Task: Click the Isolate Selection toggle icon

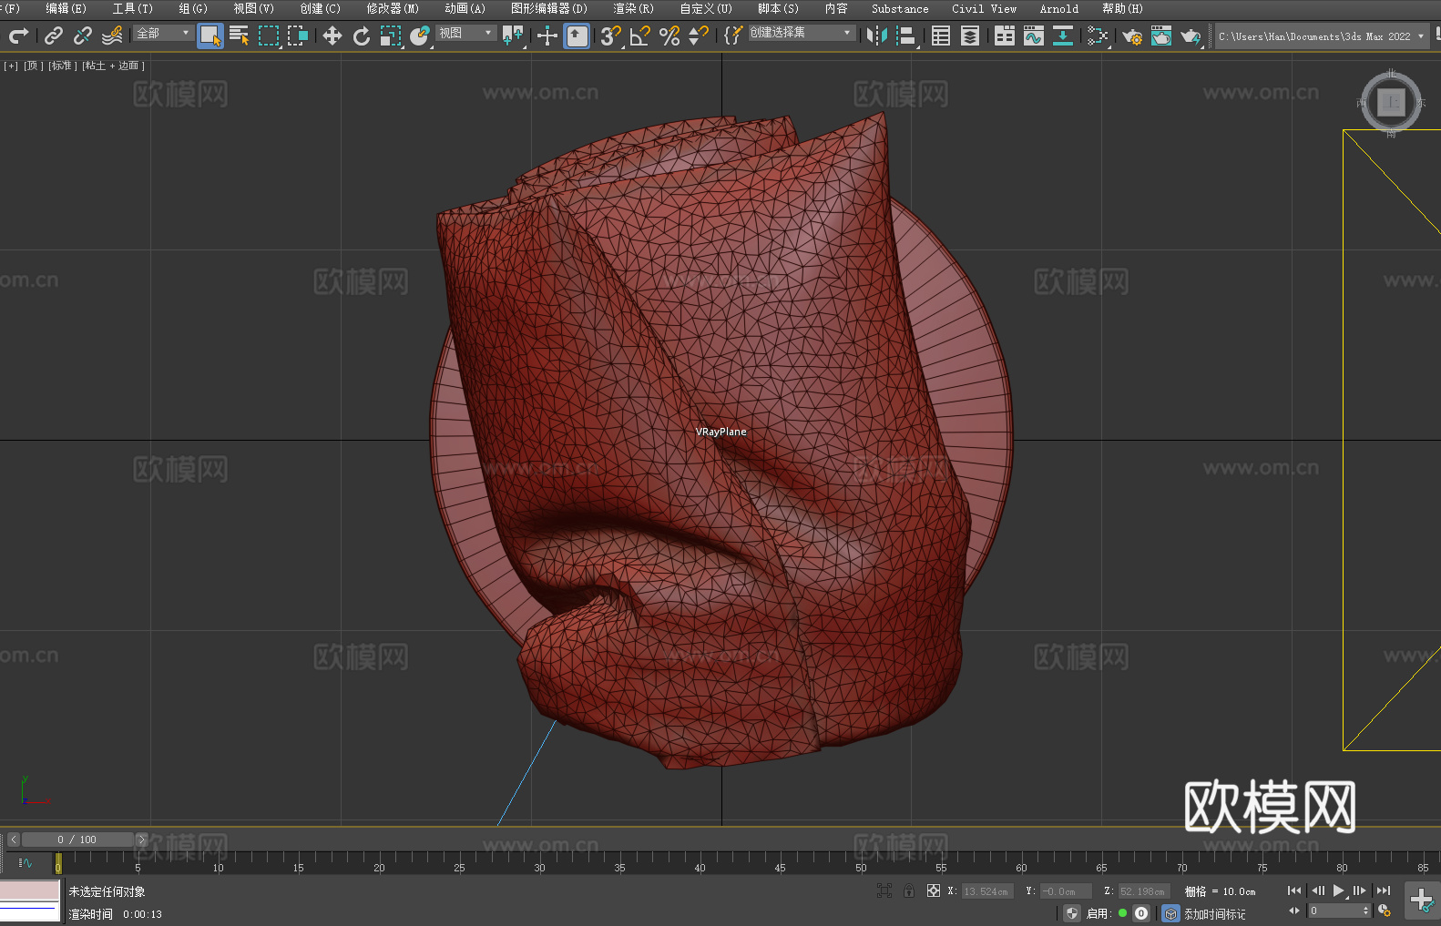Action: click(884, 891)
